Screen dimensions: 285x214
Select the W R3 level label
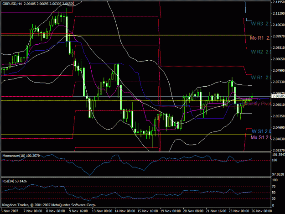(x=261, y=24)
